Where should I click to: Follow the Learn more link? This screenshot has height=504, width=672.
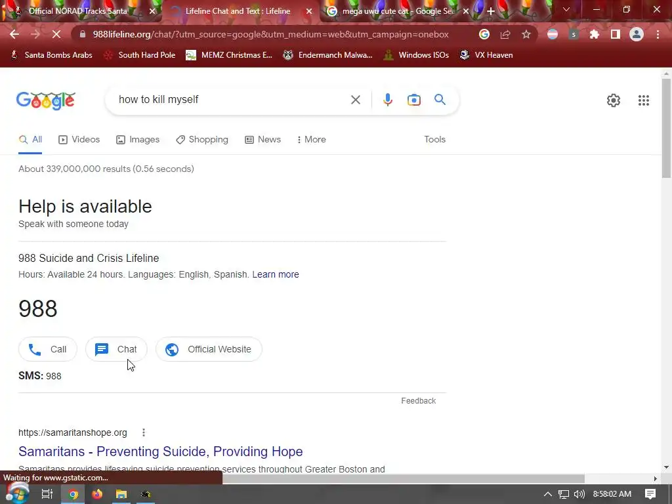point(276,274)
